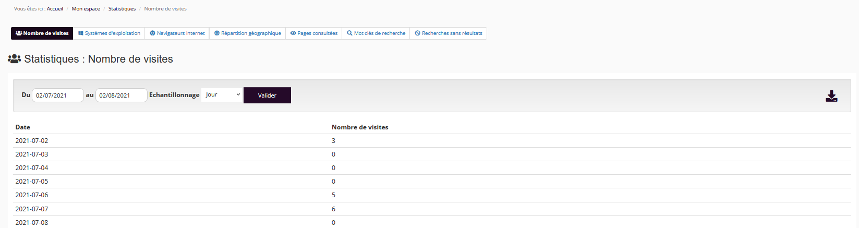Go to Accueil in the breadcrumb
The width and height of the screenshot is (859, 228).
[55, 9]
